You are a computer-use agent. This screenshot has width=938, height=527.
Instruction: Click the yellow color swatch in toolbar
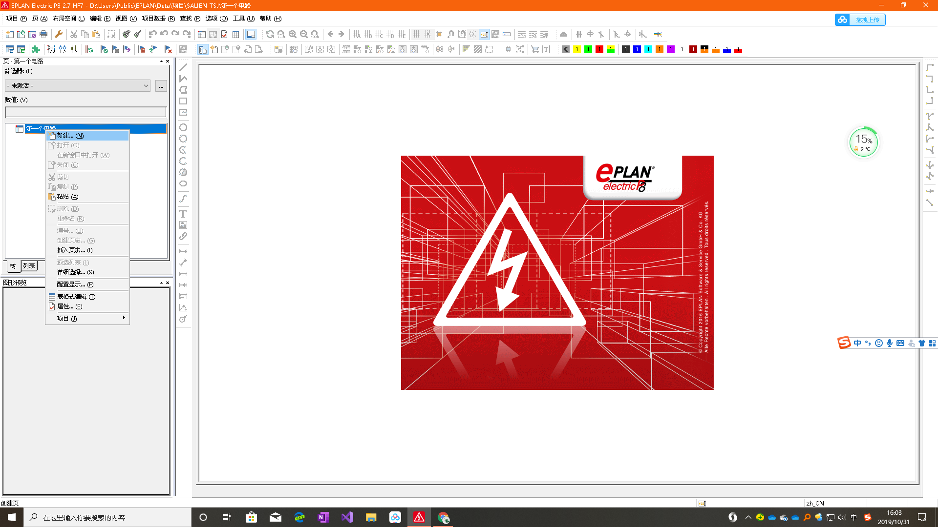577,49
